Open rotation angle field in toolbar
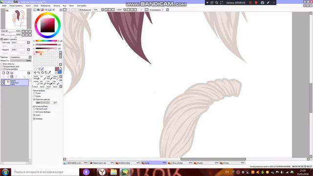The image size is (313, 176). pyautogui.click(x=119, y=10)
